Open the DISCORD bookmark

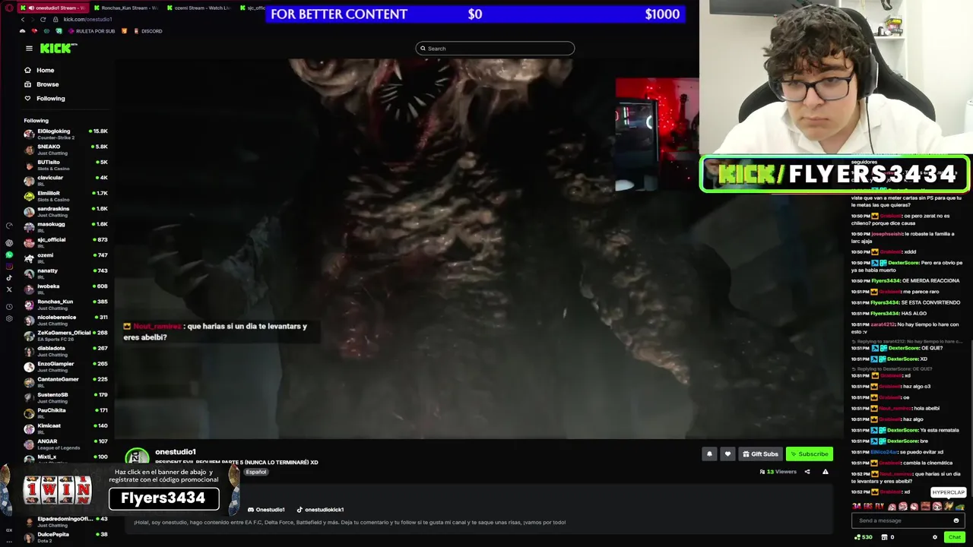tap(147, 31)
